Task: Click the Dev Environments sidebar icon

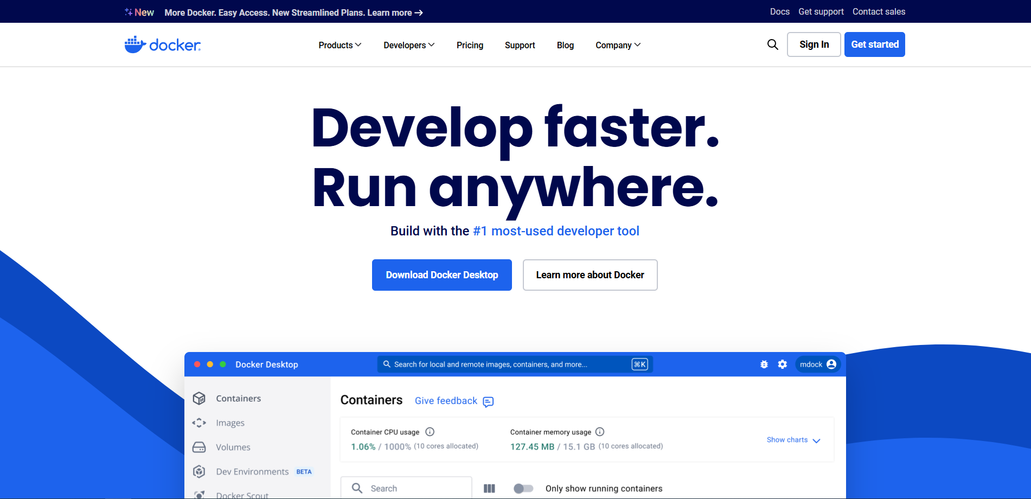Action: (x=199, y=471)
